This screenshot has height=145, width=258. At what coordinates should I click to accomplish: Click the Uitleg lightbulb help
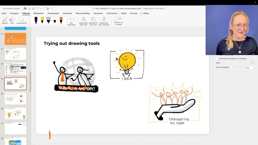[144, 13]
